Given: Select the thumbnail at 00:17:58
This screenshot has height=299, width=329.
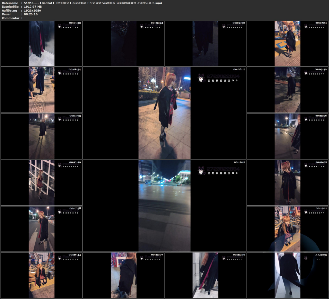Looking at the screenshot, I should [41, 229].
